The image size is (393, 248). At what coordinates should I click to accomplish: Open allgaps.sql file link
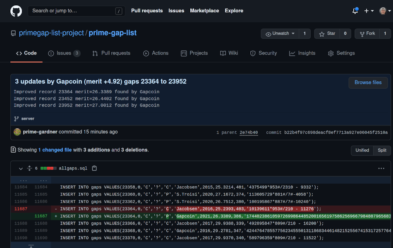tap(73, 168)
